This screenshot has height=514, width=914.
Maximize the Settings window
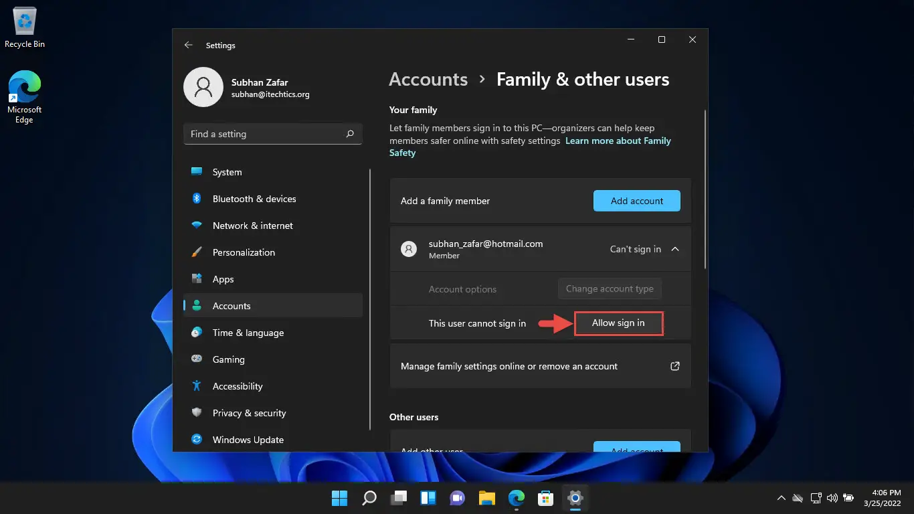pos(662,39)
